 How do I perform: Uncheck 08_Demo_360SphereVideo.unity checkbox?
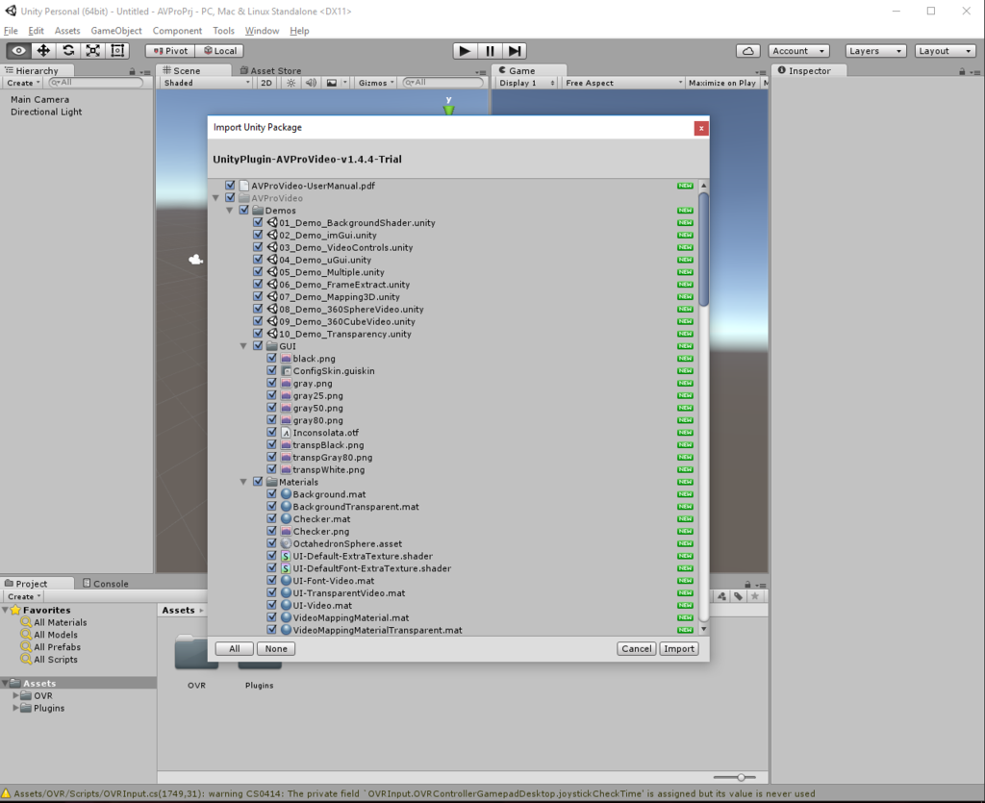[258, 309]
